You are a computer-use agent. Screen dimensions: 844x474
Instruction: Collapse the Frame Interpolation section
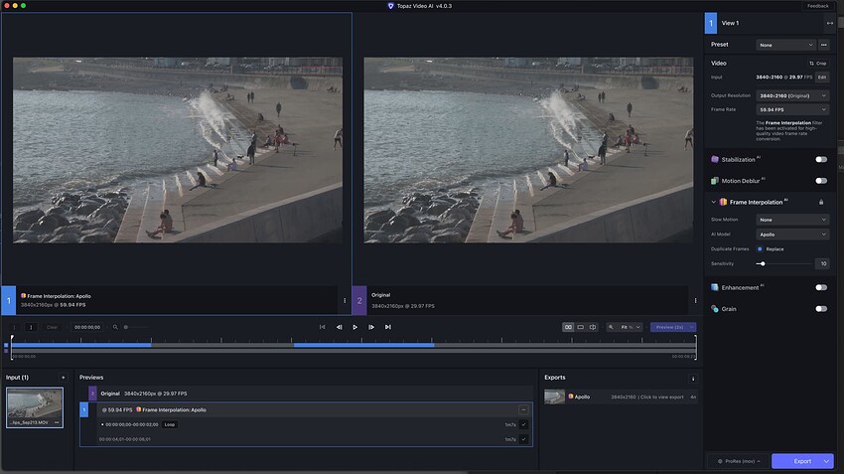[713, 202]
